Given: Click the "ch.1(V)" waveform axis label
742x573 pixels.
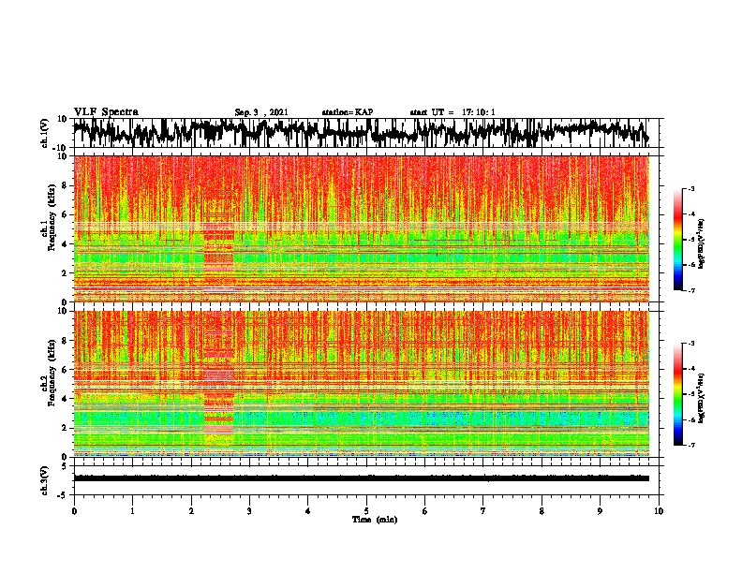Looking at the screenshot, I should point(46,133).
